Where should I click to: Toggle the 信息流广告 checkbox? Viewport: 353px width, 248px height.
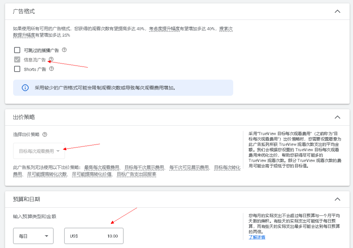click(x=17, y=60)
